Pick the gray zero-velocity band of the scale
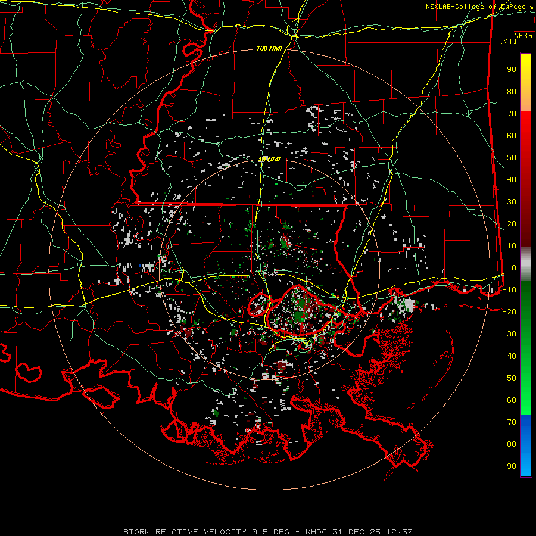 pyautogui.click(x=526, y=263)
